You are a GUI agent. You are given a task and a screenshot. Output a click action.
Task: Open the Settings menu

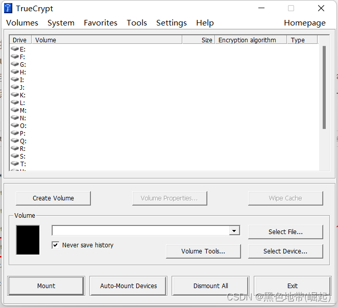[x=172, y=23]
